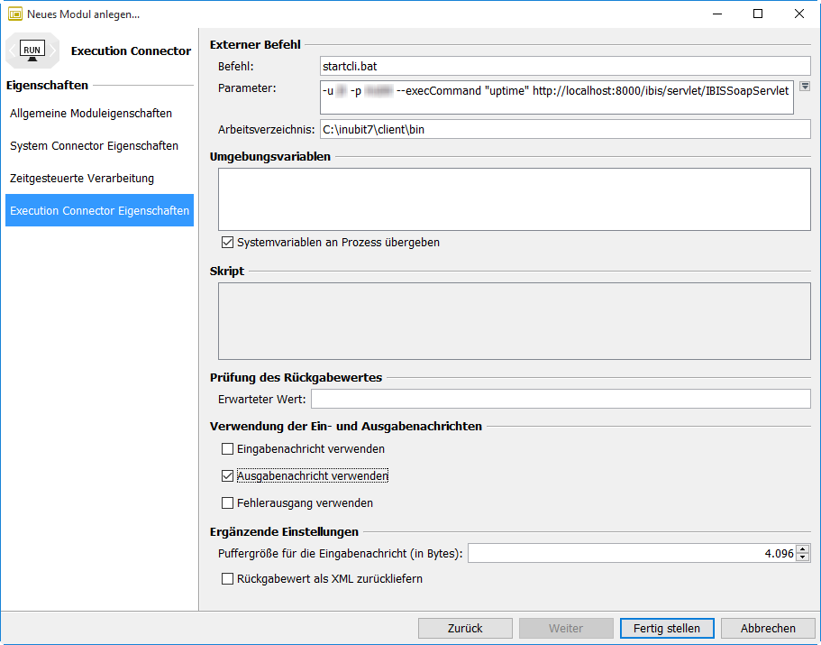Click the Execution Connector RUN icon
Image resolution: width=821 pixels, height=645 pixels.
point(32,51)
